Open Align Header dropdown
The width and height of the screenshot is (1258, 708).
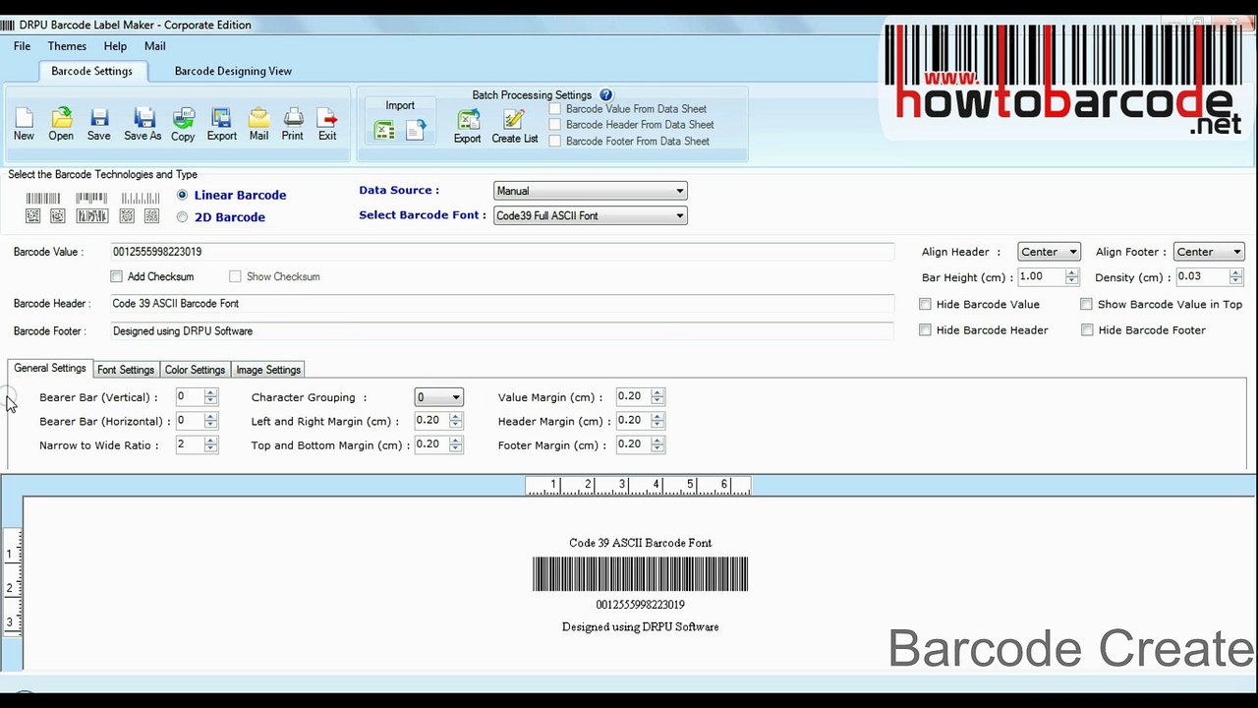pyautogui.click(x=1049, y=252)
